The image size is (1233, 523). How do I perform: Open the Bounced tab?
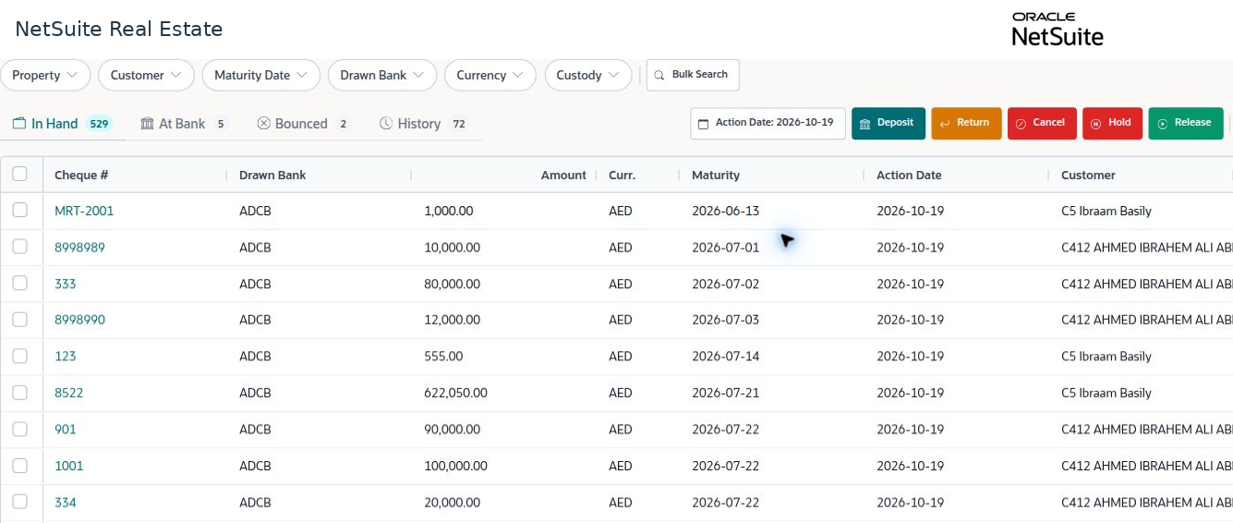[303, 124]
